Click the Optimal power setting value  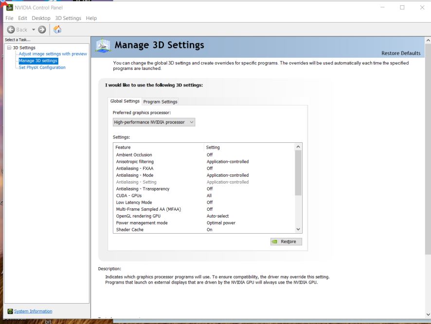click(x=221, y=223)
